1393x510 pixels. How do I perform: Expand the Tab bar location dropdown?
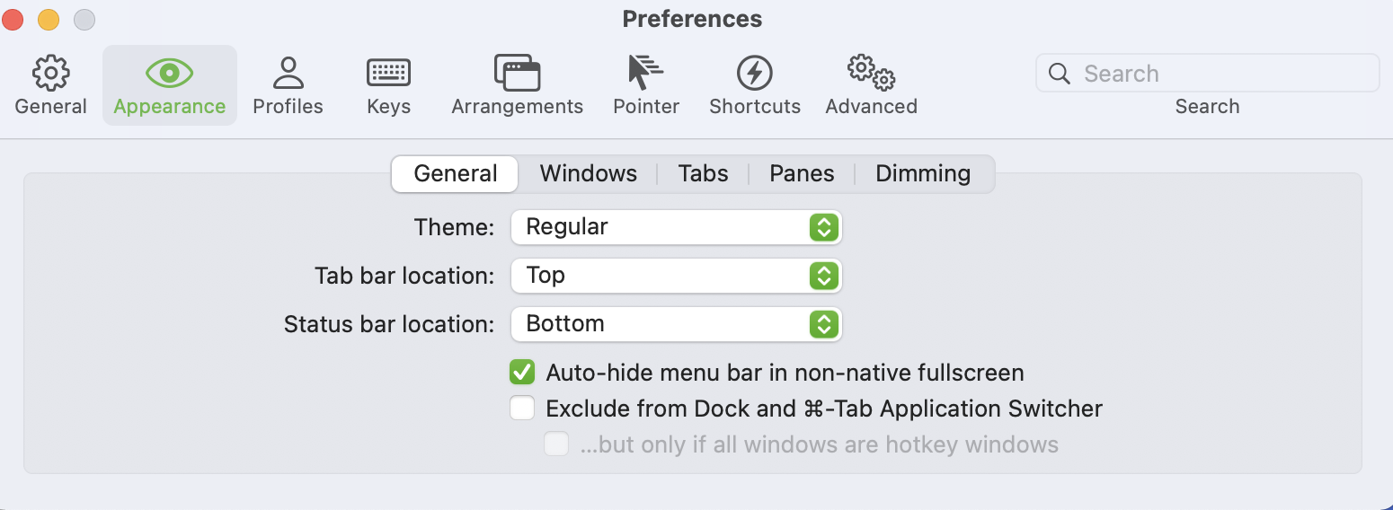pos(676,276)
